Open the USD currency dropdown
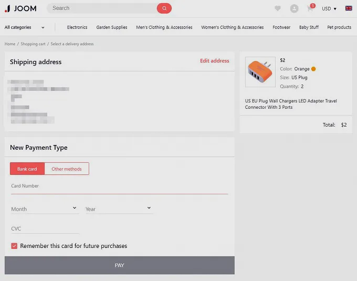The width and height of the screenshot is (357, 281). coord(329,8)
